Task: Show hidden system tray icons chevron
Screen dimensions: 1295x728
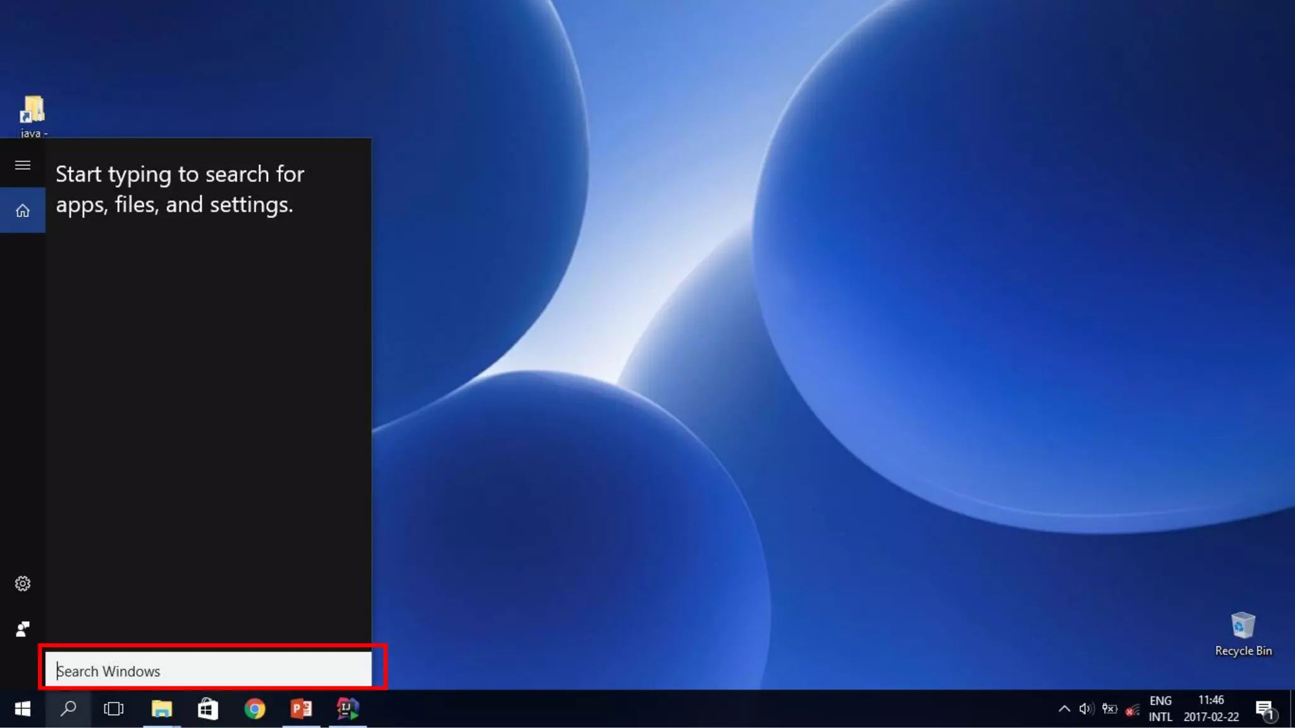Action: pos(1064,709)
